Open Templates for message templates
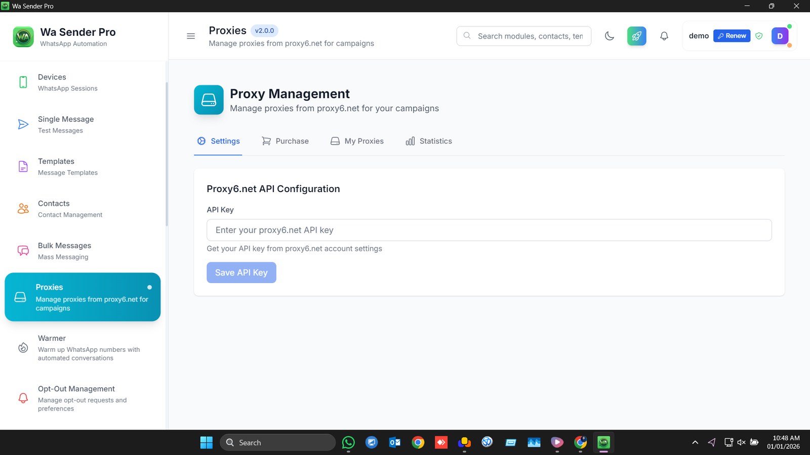 (x=56, y=166)
